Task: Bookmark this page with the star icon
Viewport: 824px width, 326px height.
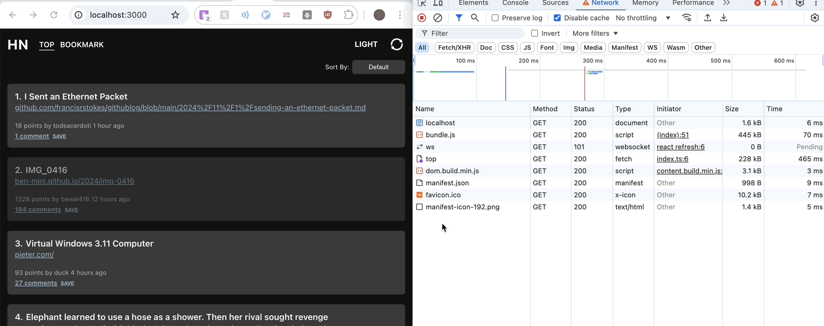Action: [x=175, y=15]
